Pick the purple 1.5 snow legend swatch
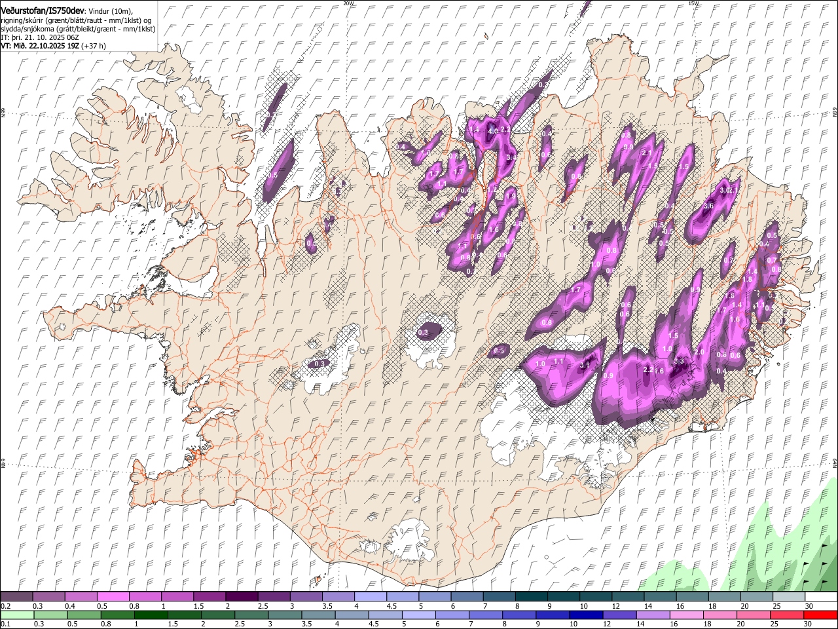 pos(209,597)
